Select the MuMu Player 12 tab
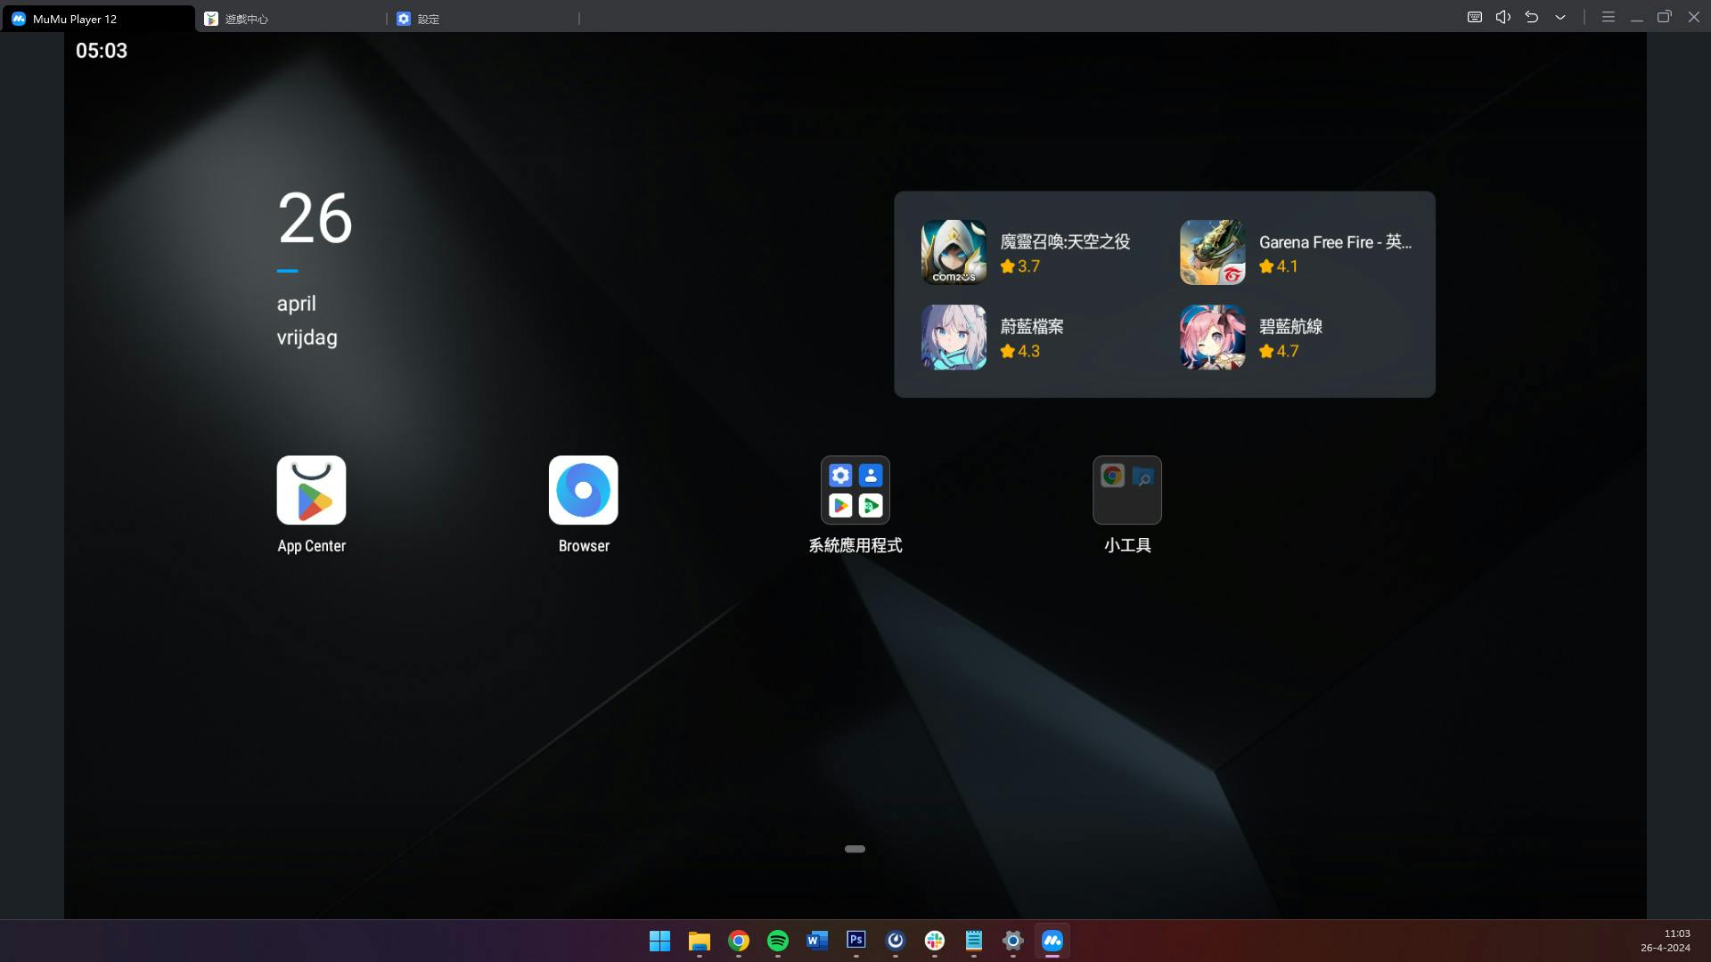The width and height of the screenshot is (1711, 962). point(75,19)
